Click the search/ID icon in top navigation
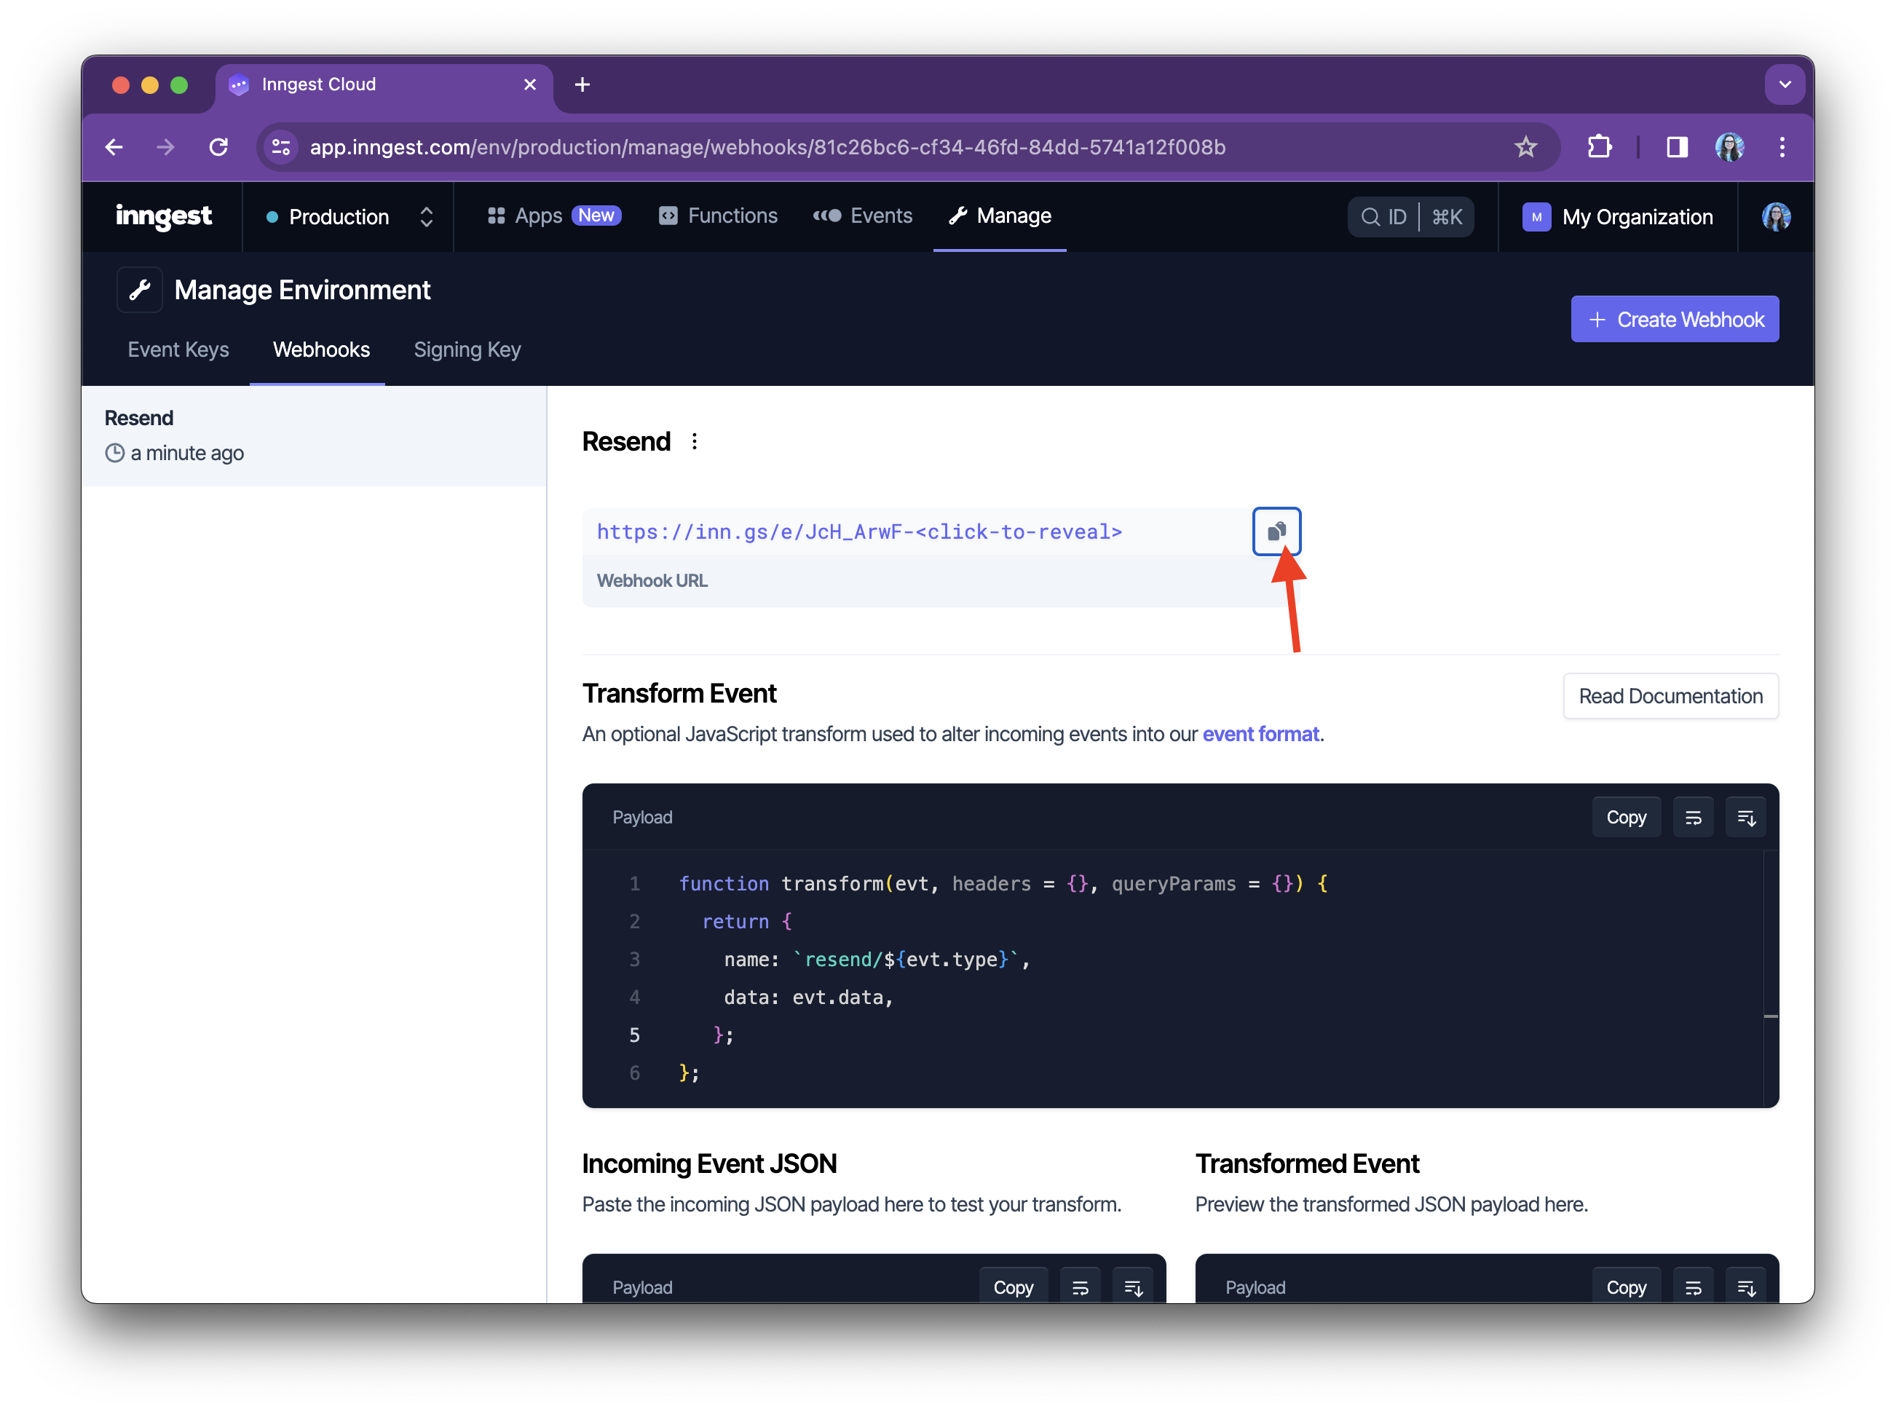1896x1411 pixels. pyautogui.click(x=1408, y=215)
